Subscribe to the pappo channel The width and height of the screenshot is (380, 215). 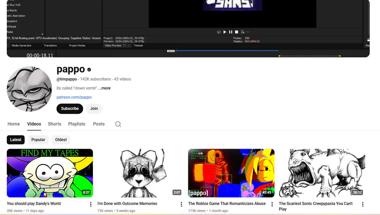(70, 109)
